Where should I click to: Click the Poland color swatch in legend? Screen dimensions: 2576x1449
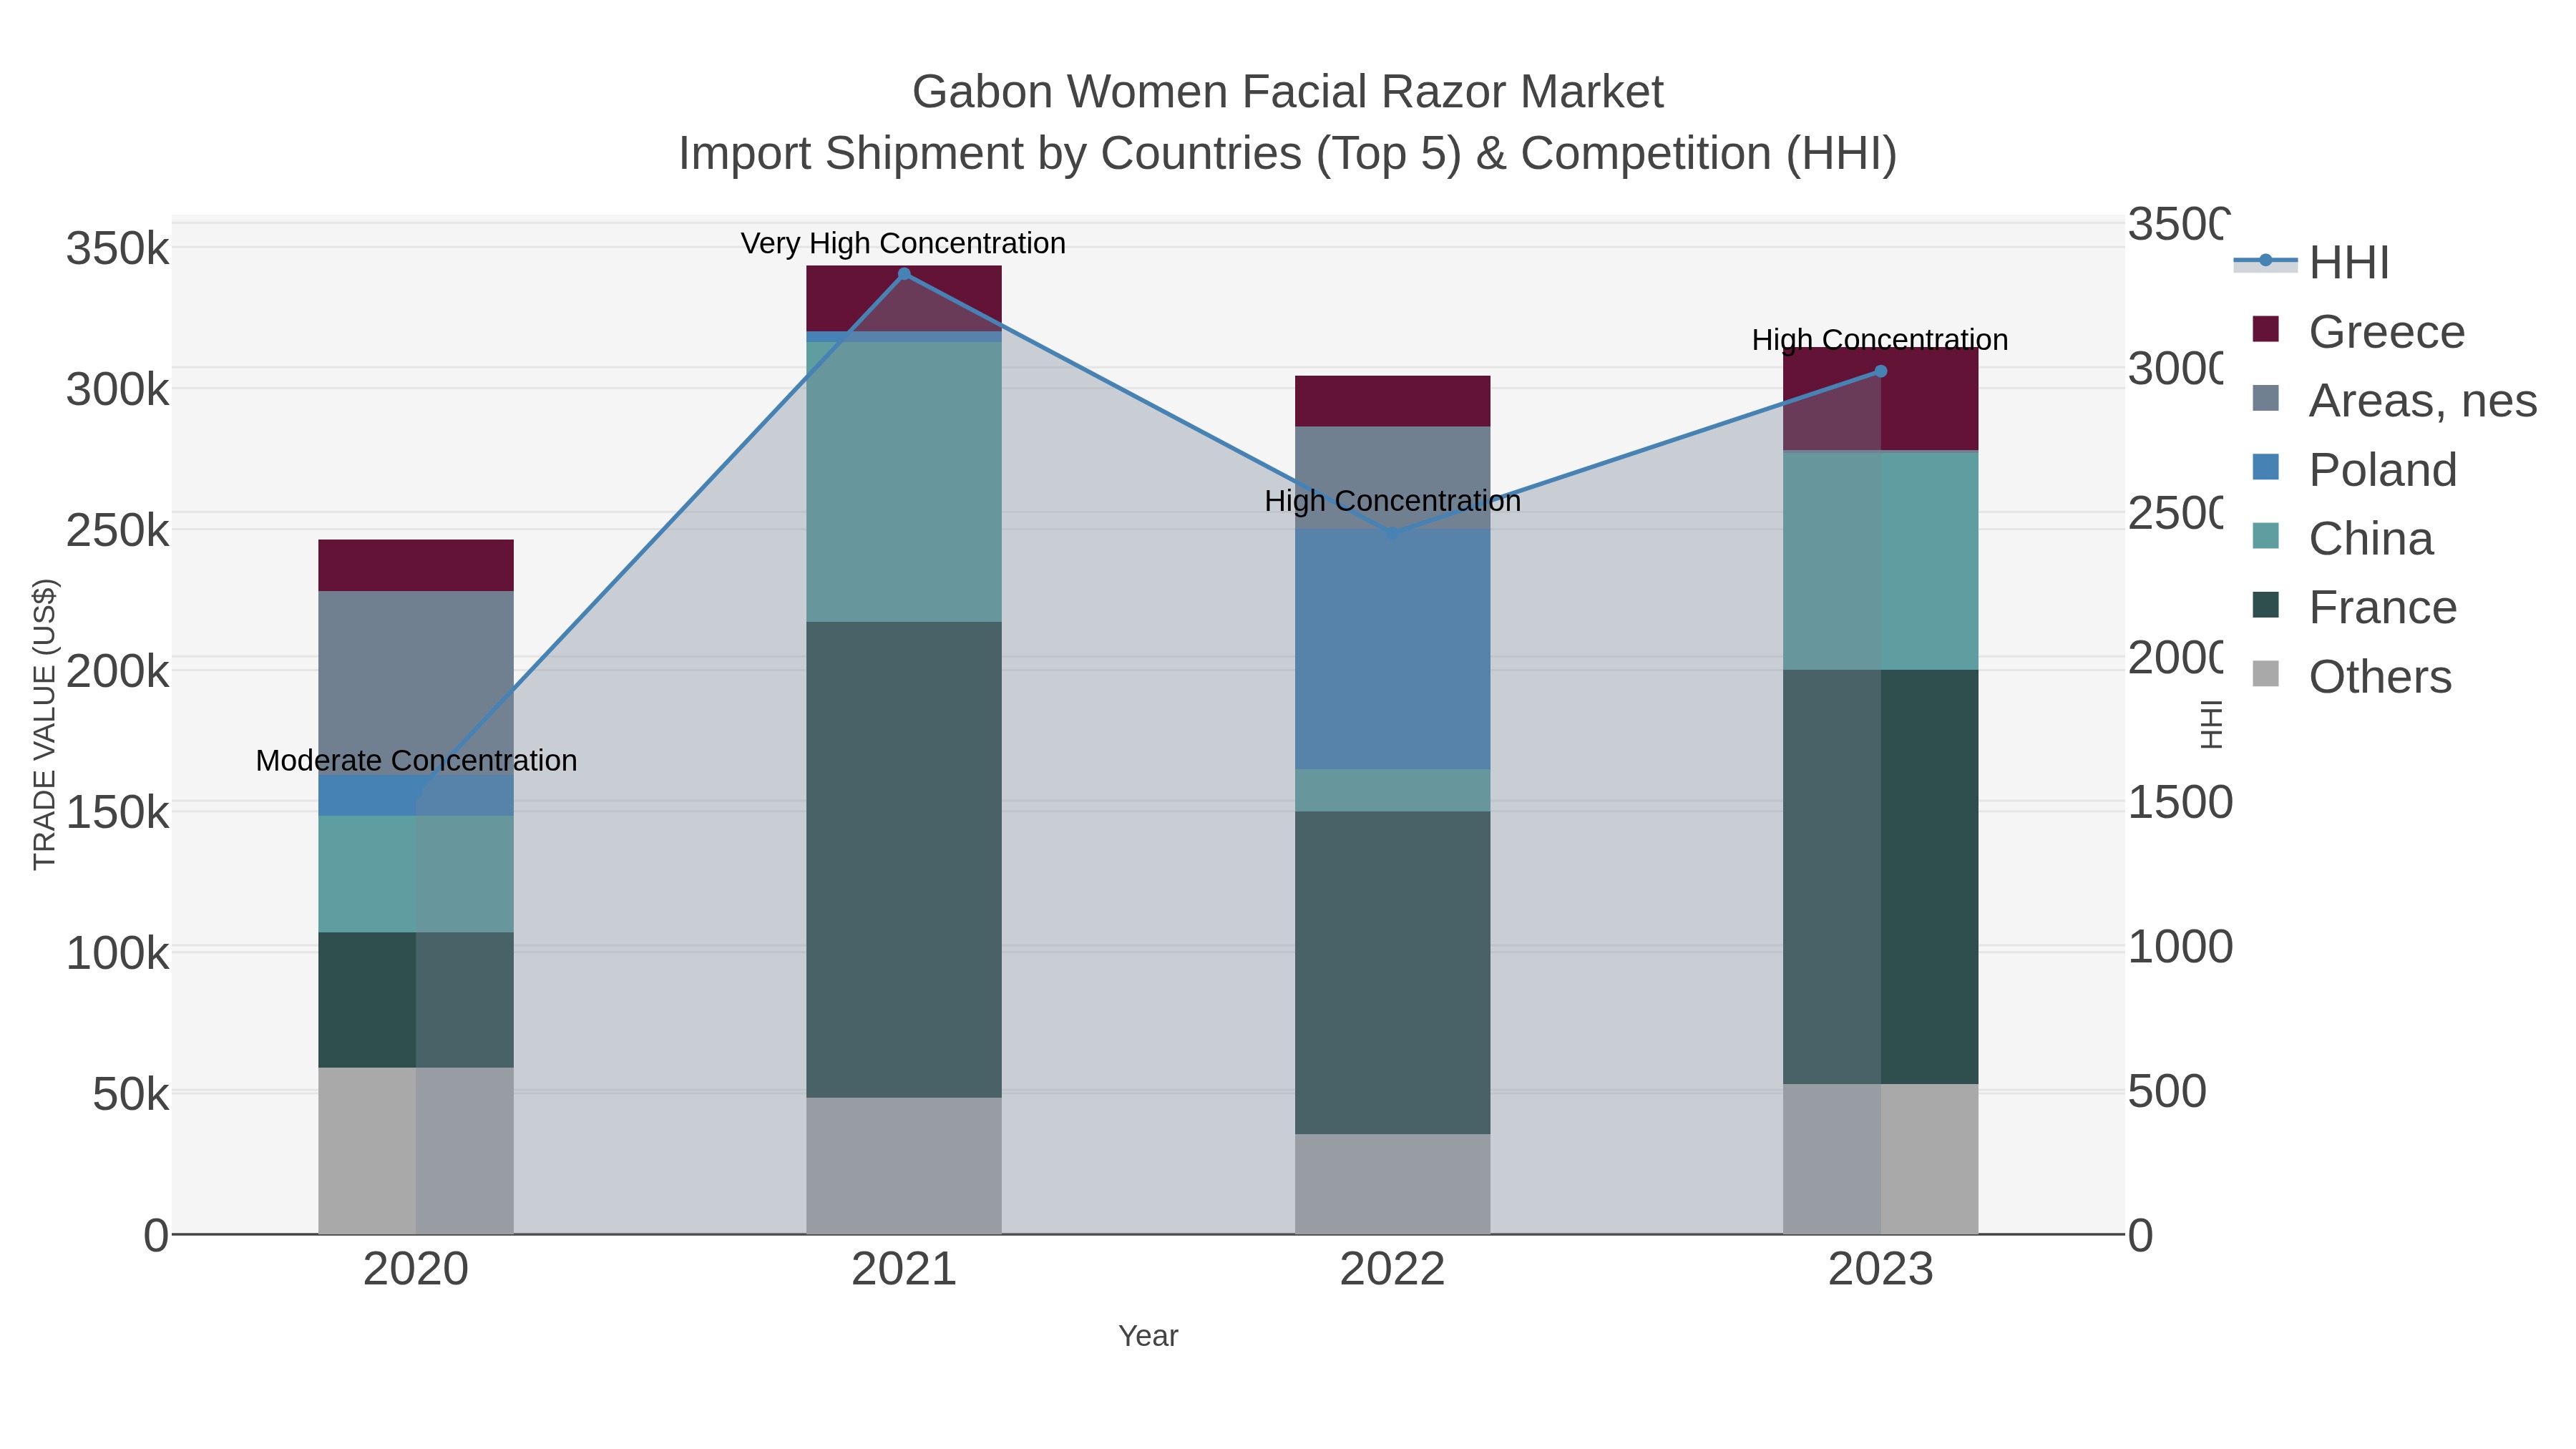2266,467
